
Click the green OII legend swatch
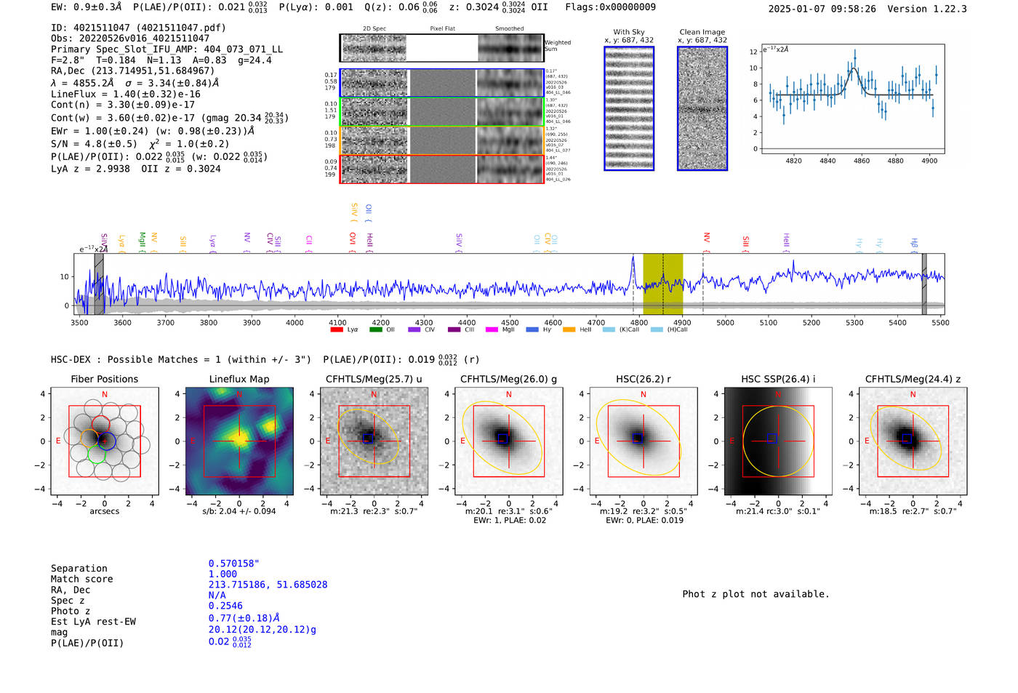coord(375,329)
